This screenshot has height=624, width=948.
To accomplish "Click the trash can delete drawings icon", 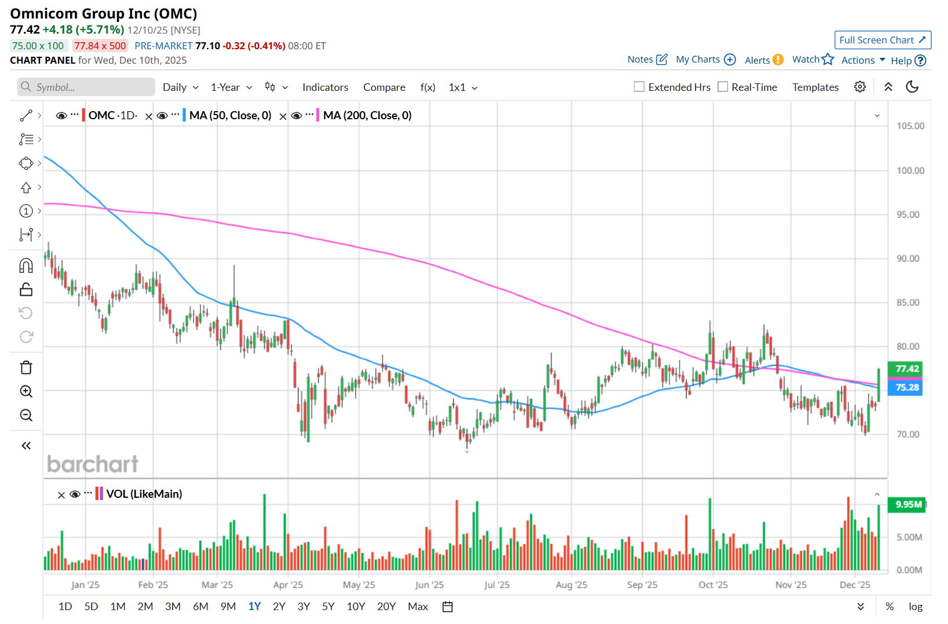I will click(26, 368).
